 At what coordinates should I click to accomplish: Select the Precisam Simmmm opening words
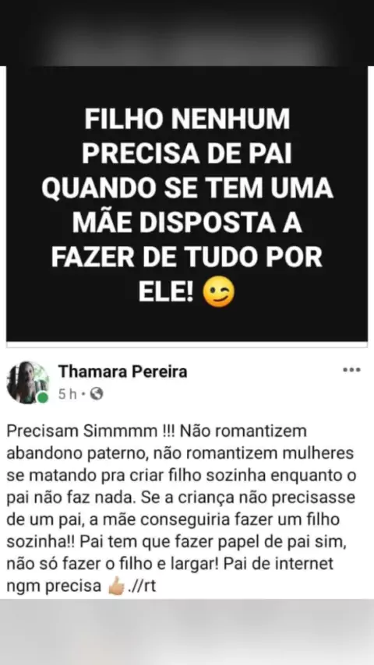[83, 431]
